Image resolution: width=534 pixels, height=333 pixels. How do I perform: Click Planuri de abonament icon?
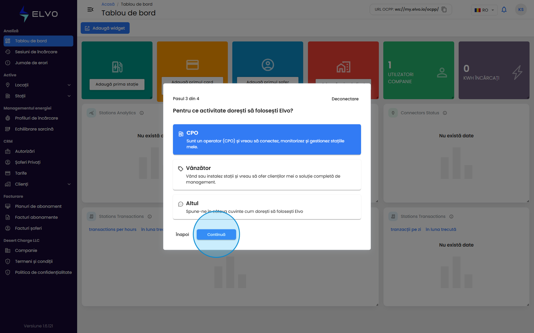8,206
